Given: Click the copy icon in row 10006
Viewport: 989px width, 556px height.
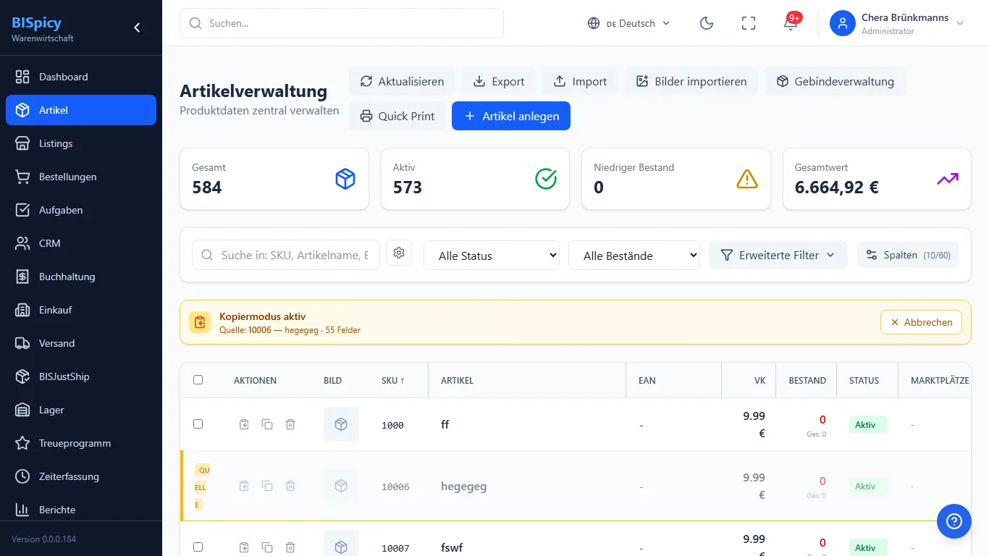Looking at the screenshot, I should (267, 486).
